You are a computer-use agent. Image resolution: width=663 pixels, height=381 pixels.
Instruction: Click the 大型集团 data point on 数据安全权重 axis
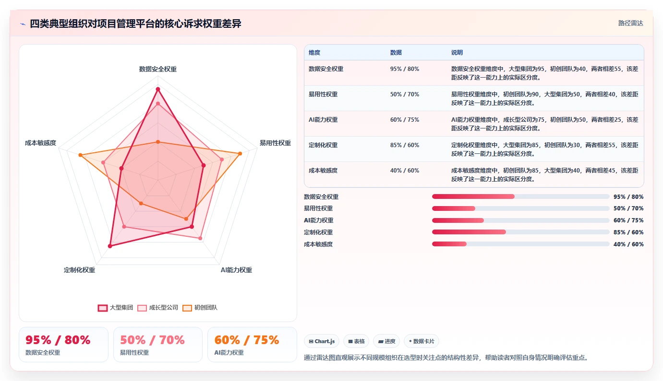[157, 89]
